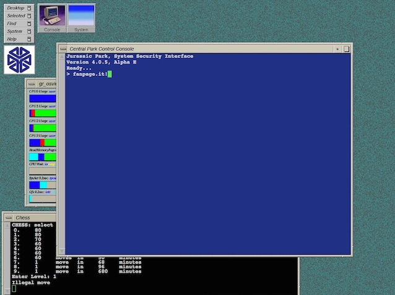Click tear-off box beside System toolchest entry

(x=29, y=32)
